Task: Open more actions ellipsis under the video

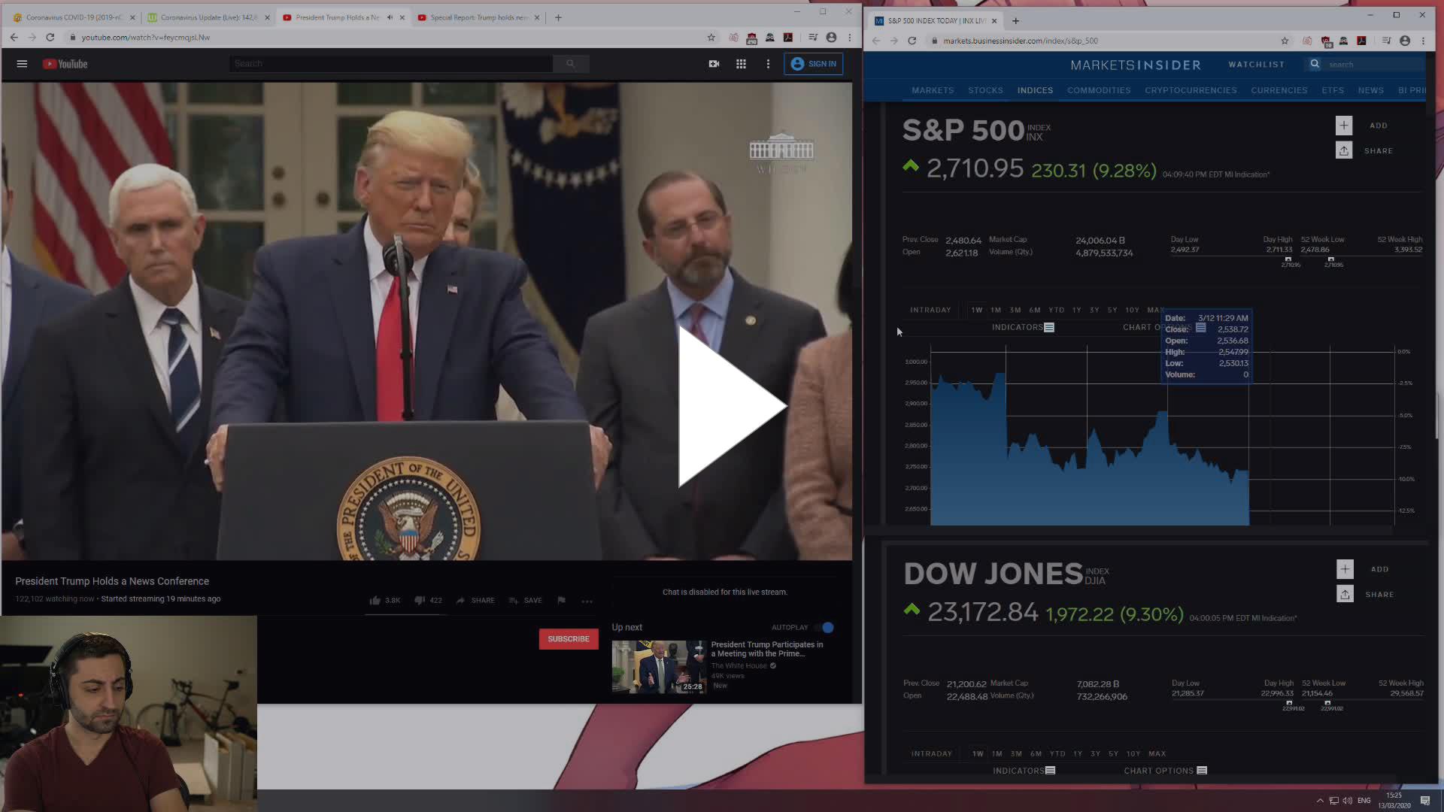Action: point(587,601)
